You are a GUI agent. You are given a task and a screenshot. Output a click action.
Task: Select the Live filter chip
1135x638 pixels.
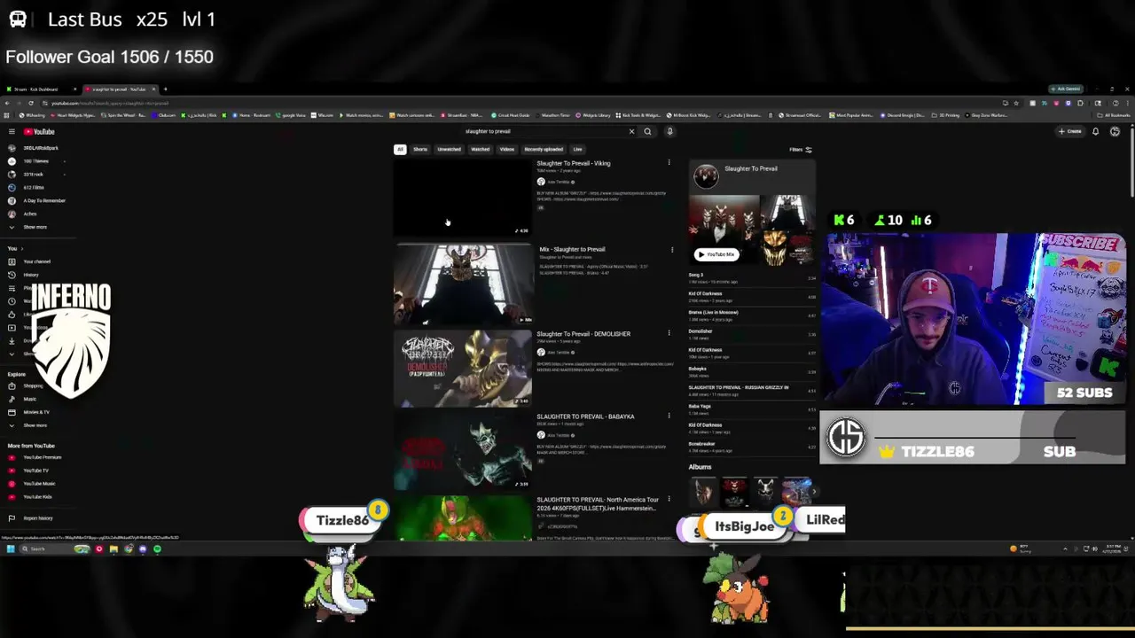577,150
